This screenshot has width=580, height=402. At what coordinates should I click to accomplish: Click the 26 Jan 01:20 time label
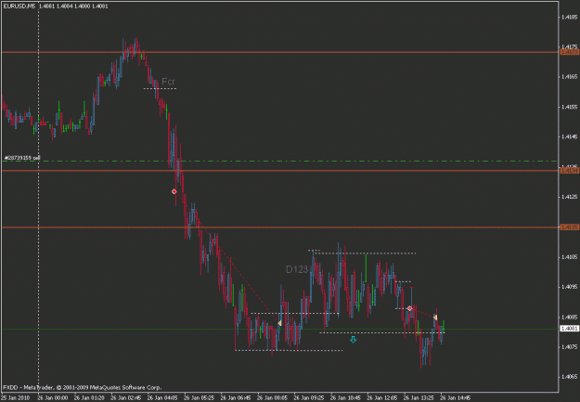click(x=89, y=398)
